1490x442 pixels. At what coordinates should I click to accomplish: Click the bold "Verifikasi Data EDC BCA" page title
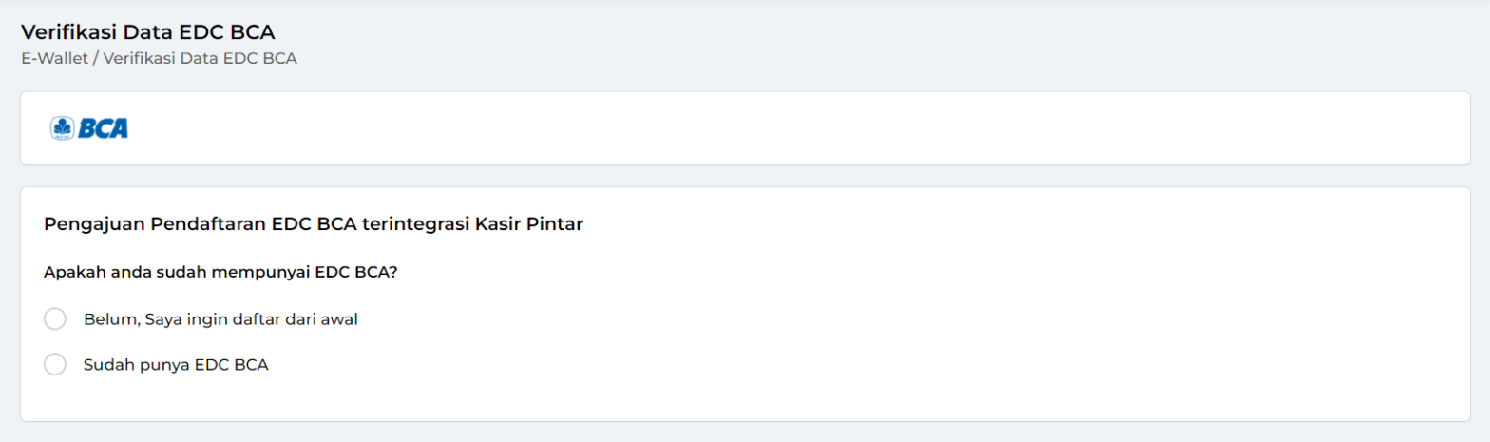(x=147, y=32)
